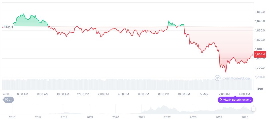Open the Vitalik Buterin news marker text

pos(237,100)
